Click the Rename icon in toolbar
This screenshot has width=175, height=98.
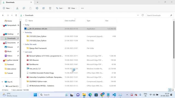[x=37, y=8]
